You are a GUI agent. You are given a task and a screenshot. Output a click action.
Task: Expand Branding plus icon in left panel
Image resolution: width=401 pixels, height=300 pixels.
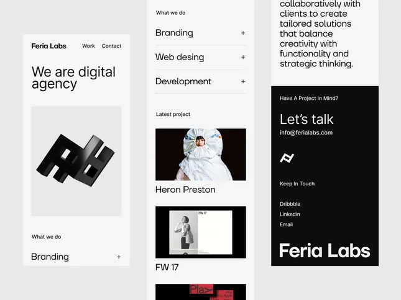(119, 257)
